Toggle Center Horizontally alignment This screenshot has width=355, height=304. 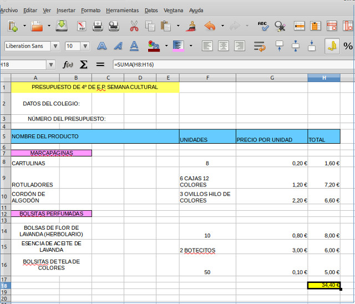pos(224,47)
